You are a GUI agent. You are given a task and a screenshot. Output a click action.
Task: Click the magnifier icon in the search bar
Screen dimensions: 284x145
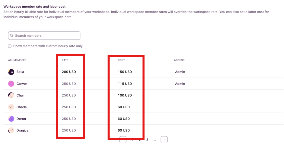click(x=12, y=35)
